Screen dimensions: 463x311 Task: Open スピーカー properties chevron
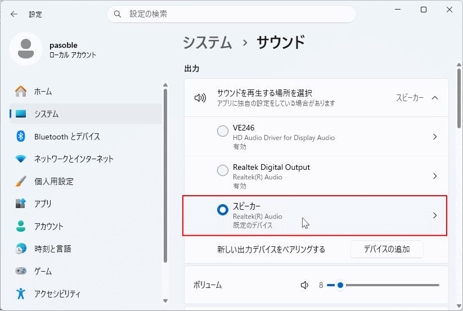[435, 215]
